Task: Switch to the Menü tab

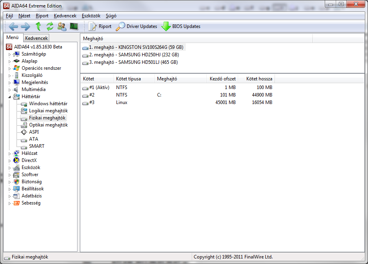Action: point(13,37)
